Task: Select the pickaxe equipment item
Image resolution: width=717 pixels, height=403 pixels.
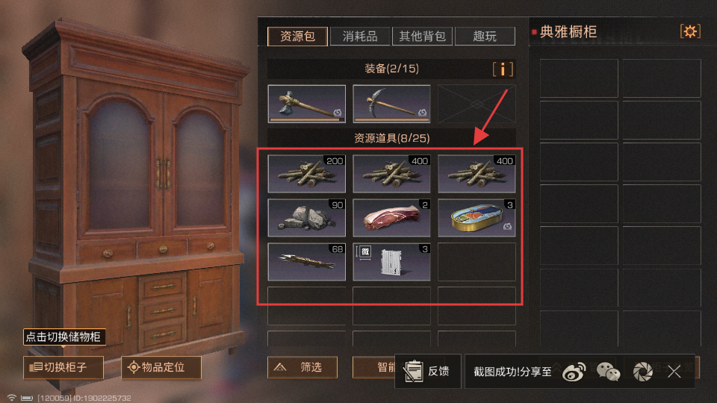Action: click(x=391, y=104)
